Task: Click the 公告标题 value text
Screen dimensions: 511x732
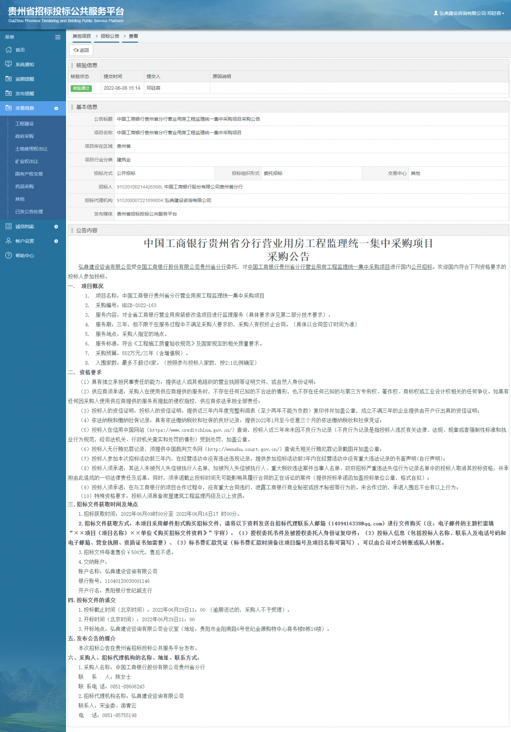Action: (188, 119)
